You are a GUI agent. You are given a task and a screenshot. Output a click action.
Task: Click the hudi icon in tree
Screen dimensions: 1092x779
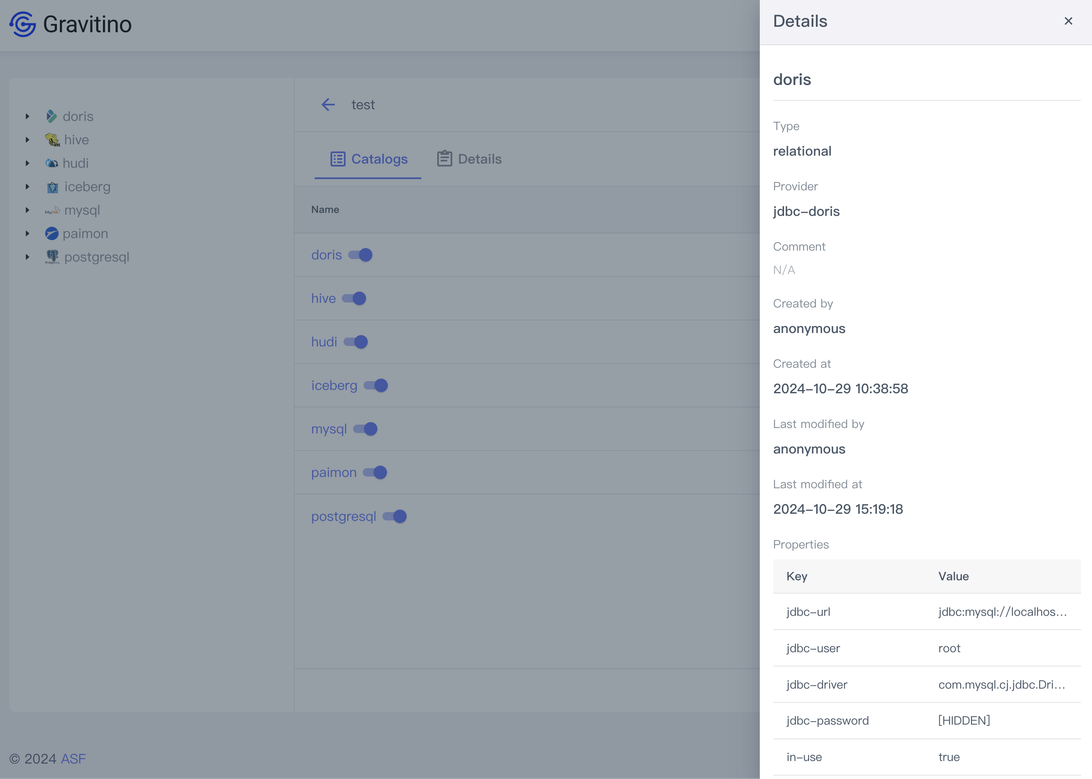click(x=51, y=164)
